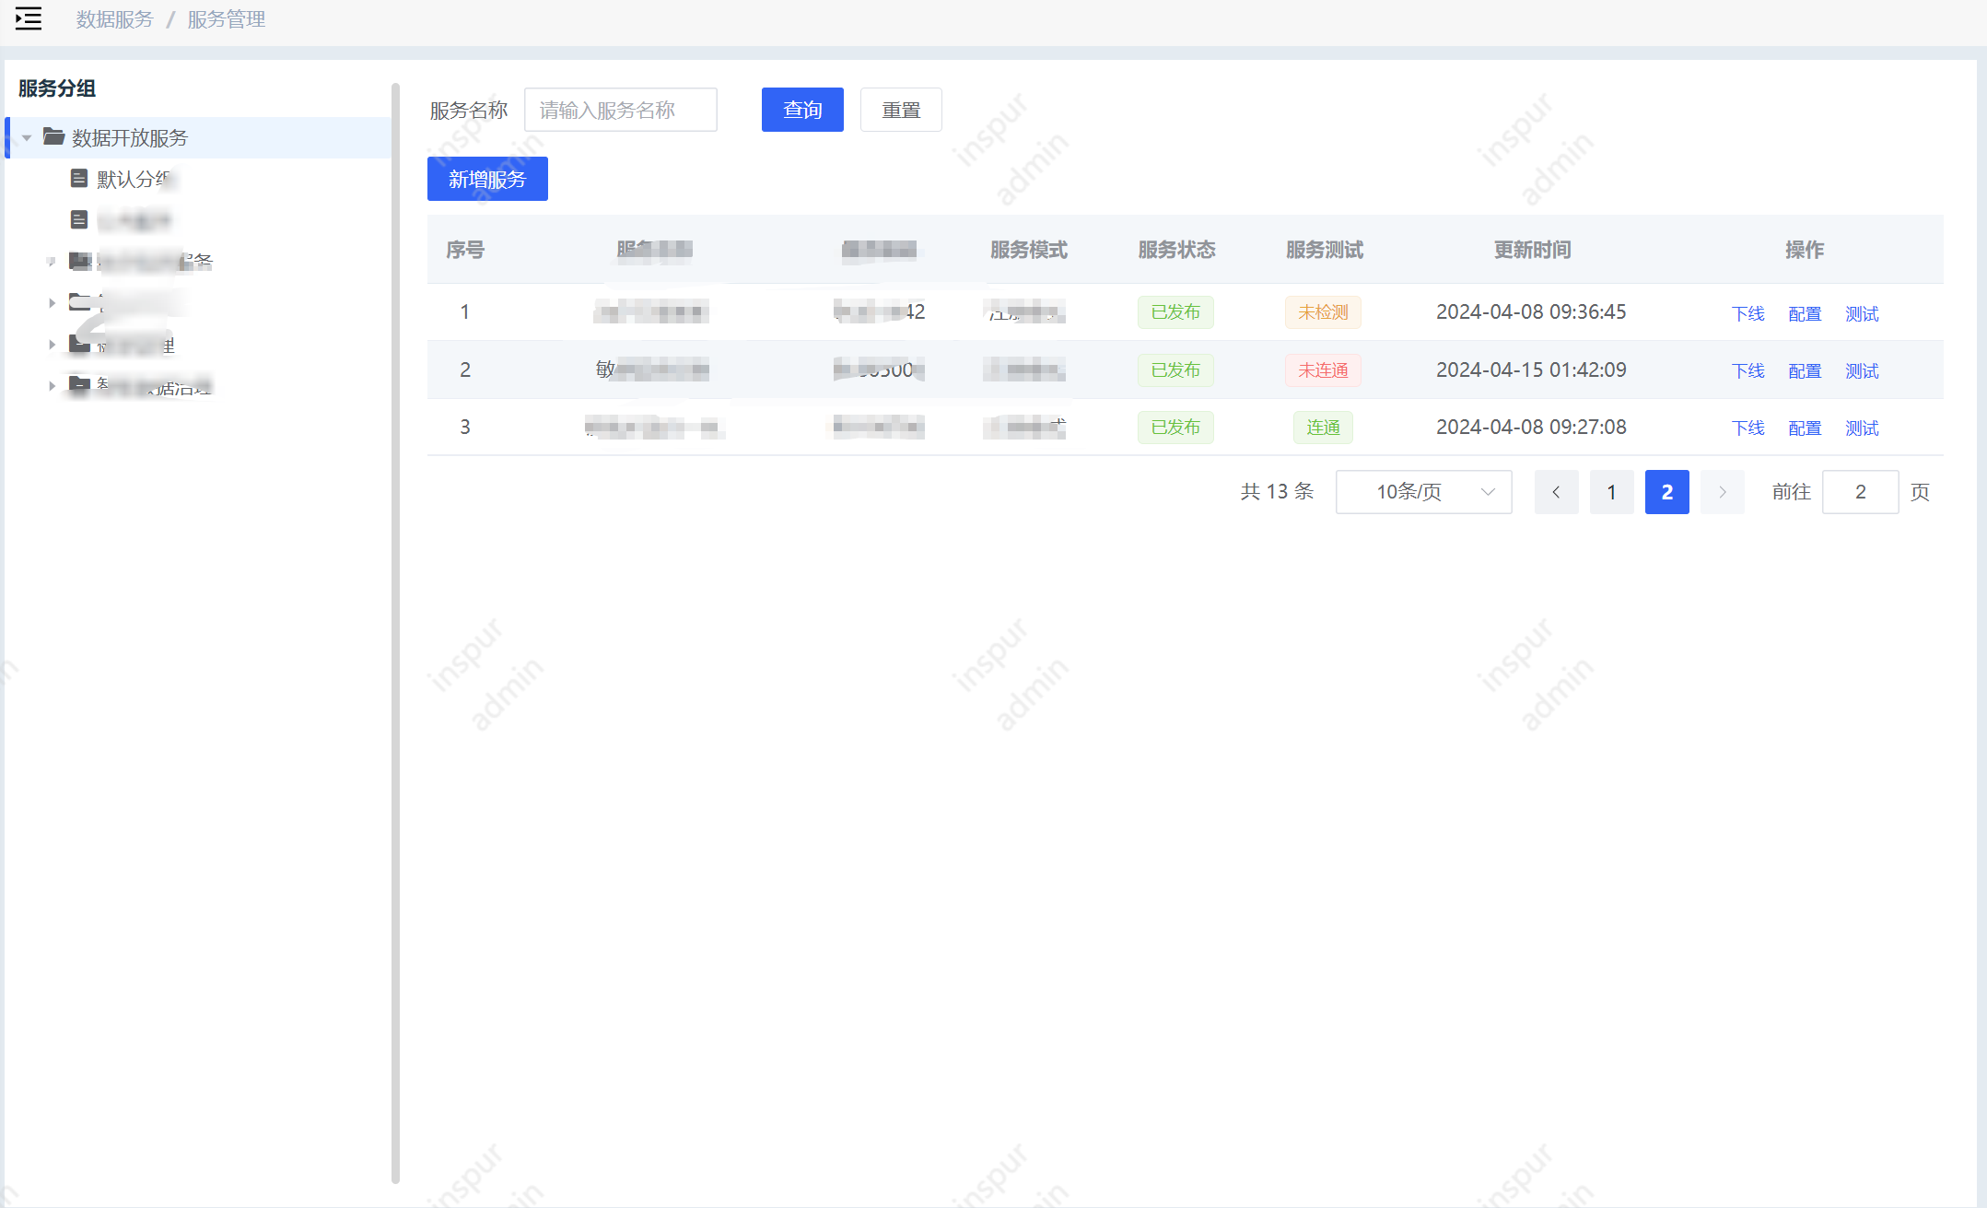
Task: Click the 连通 status tag
Action: [x=1323, y=428]
